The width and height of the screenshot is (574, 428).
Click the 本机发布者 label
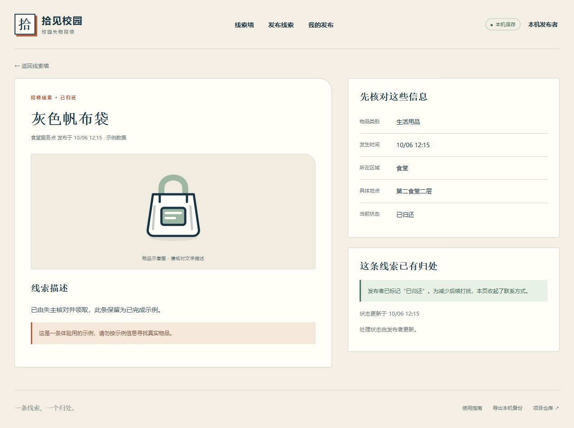pyautogui.click(x=543, y=24)
